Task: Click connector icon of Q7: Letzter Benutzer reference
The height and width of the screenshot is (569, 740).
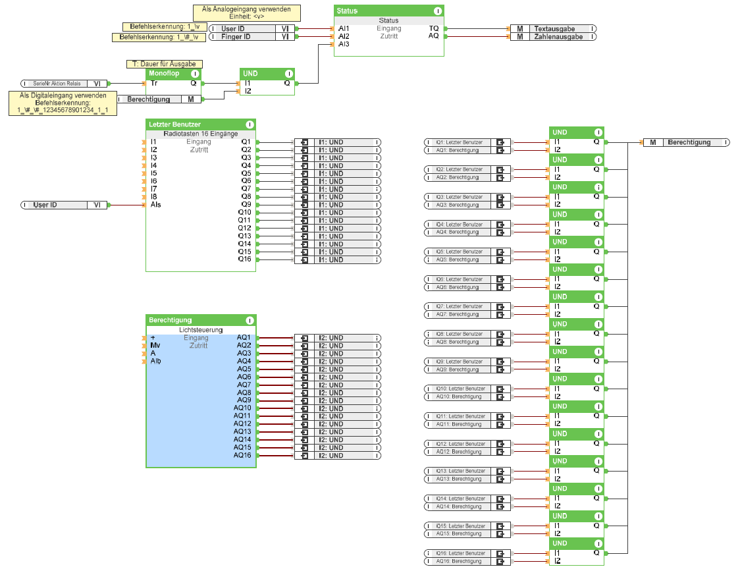Action: click(501, 306)
